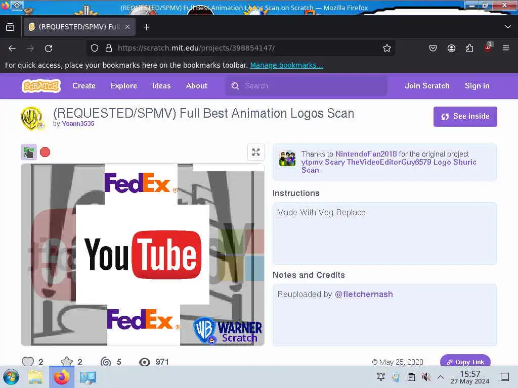The height and width of the screenshot is (388, 518).
Task: Click the URL address bar
Action: click(241, 48)
